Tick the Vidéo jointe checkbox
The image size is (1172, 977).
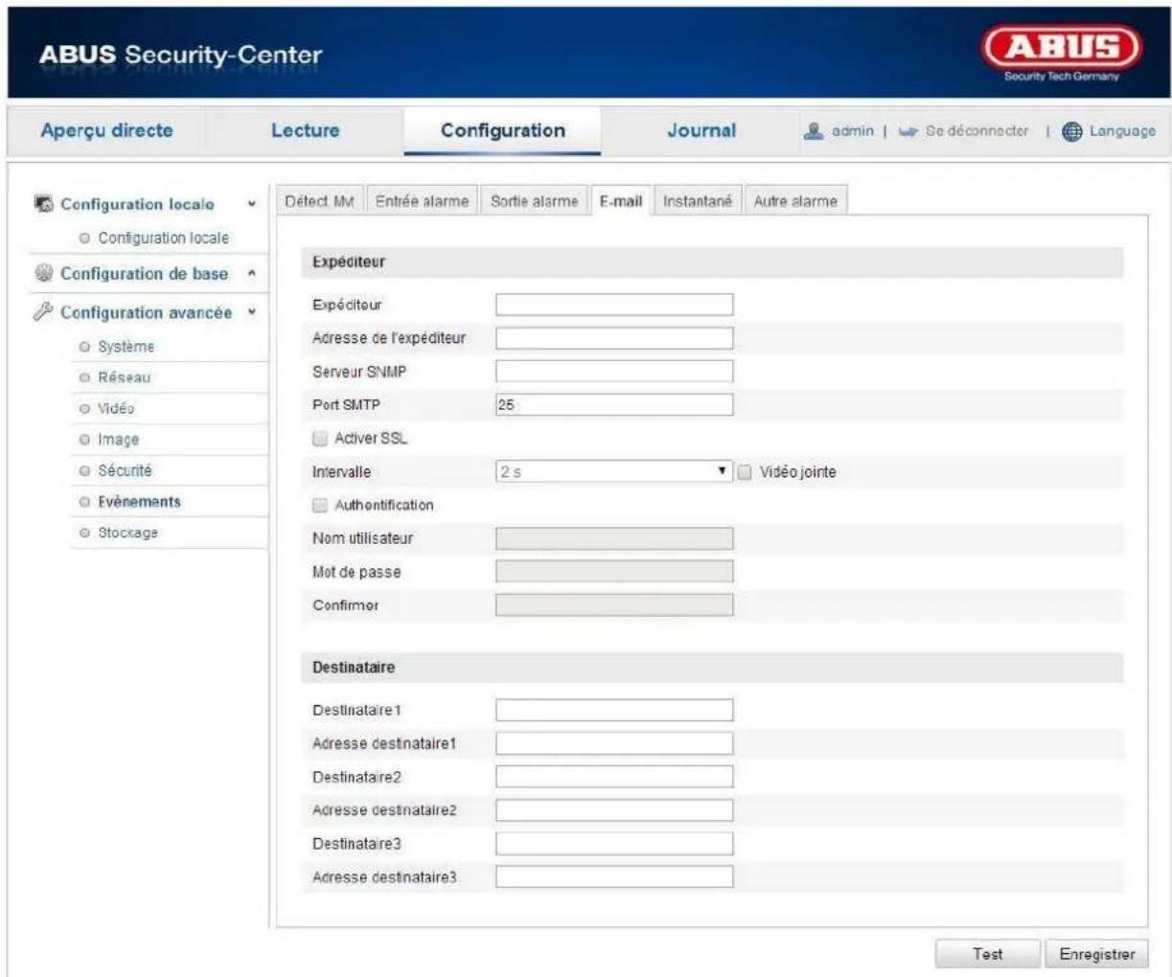tap(745, 472)
